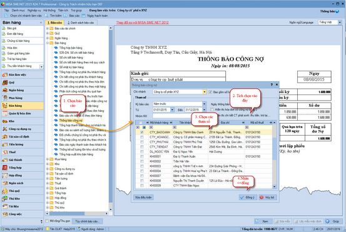The image size is (346, 232).
Task: Toggle the Mở rộng/Thu gọn checkbox
Action: tap(47, 221)
